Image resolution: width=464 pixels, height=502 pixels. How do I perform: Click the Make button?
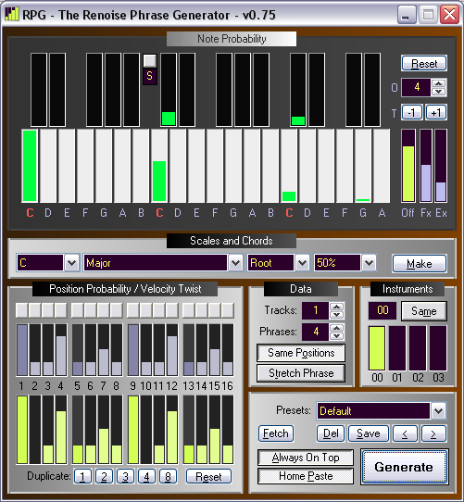[420, 263]
